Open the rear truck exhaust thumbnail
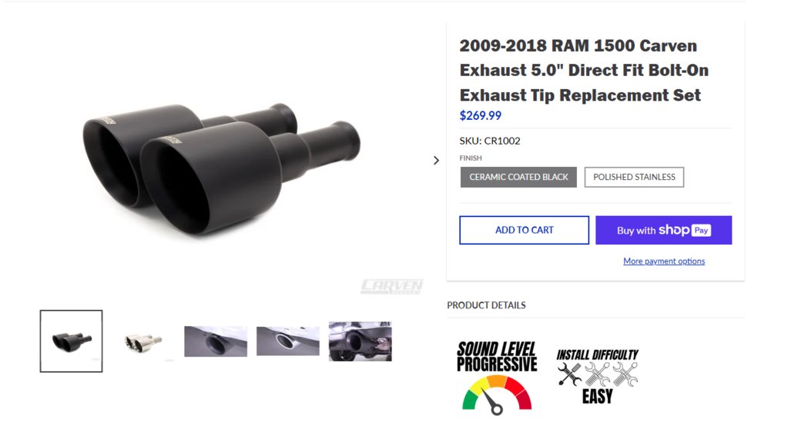 pos(360,341)
